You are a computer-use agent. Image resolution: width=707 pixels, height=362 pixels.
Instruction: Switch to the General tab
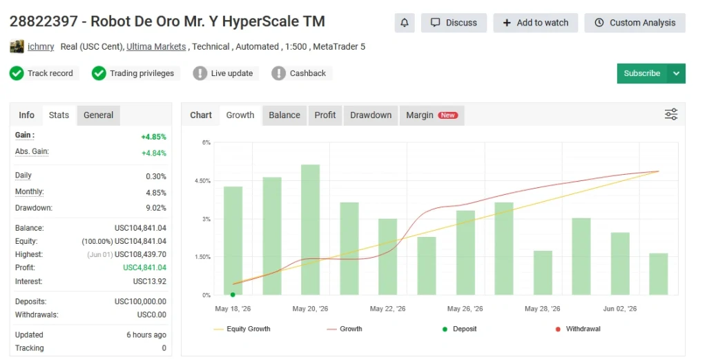[x=98, y=115]
